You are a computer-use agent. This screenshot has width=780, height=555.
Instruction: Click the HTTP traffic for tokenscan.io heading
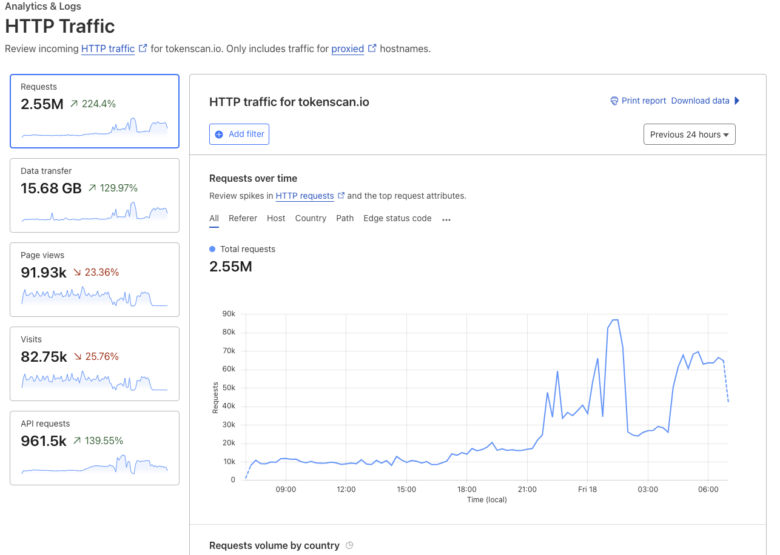[x=289, y=102]
